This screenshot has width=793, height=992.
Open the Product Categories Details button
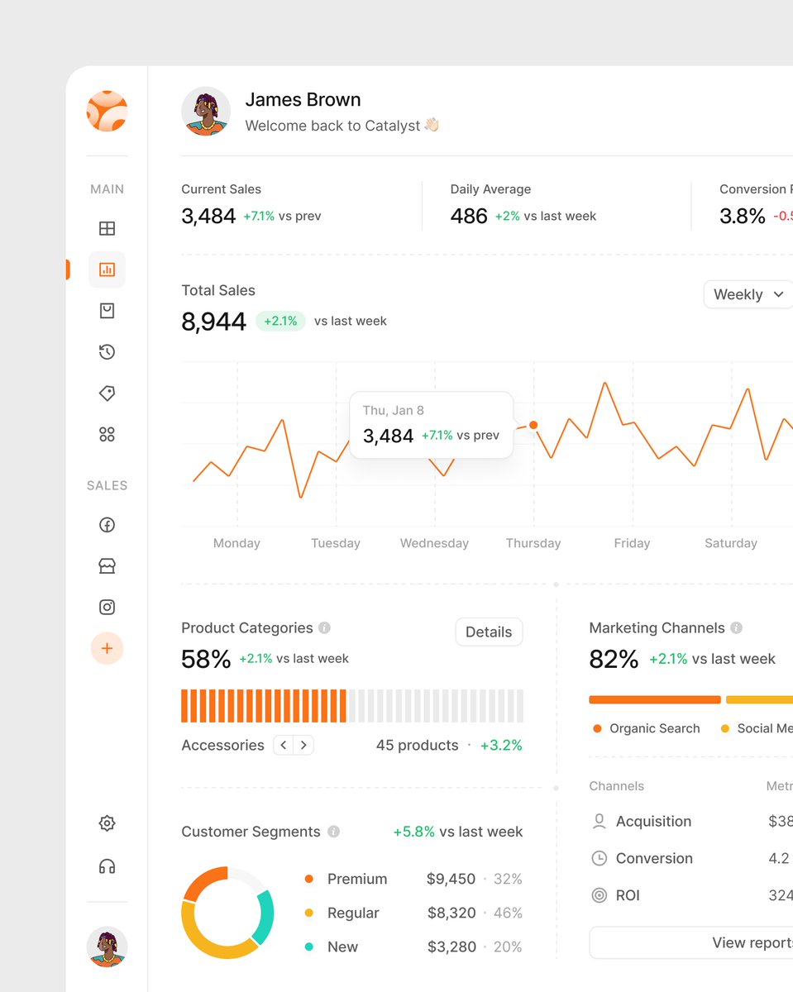click(489, 632)
